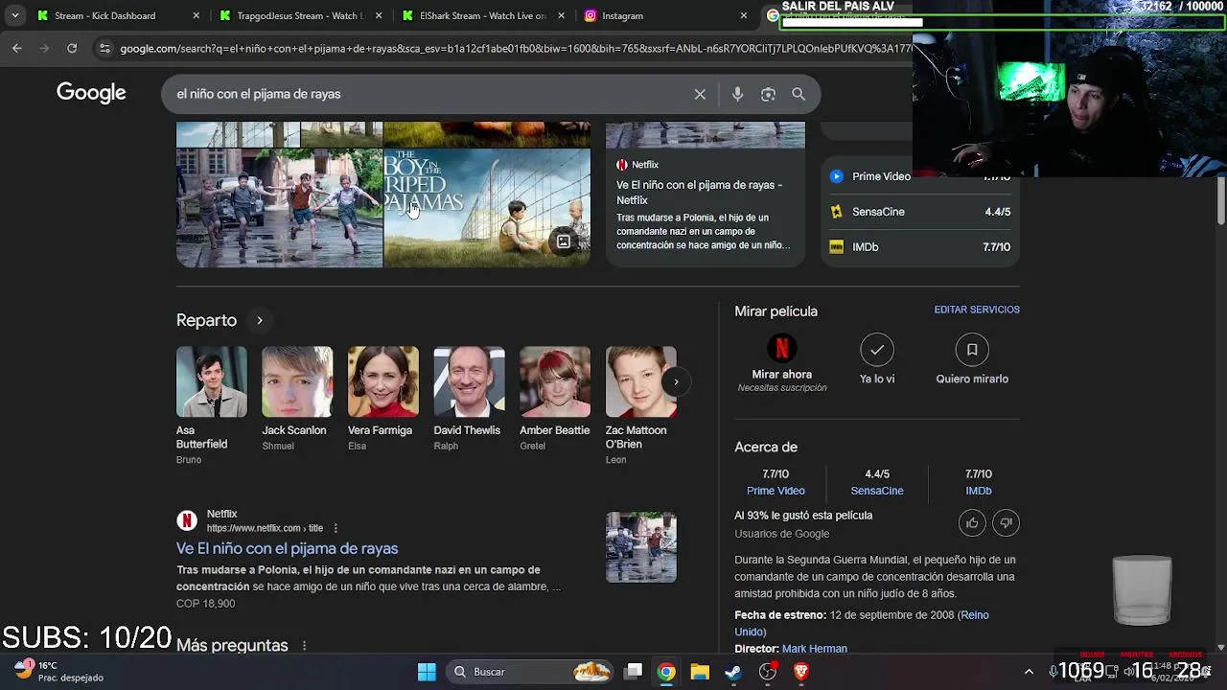Image resolution: width=1227 pixels, height=690 pixels.
Task: Start voice search with microphone icon
Action: pos(737,94)
